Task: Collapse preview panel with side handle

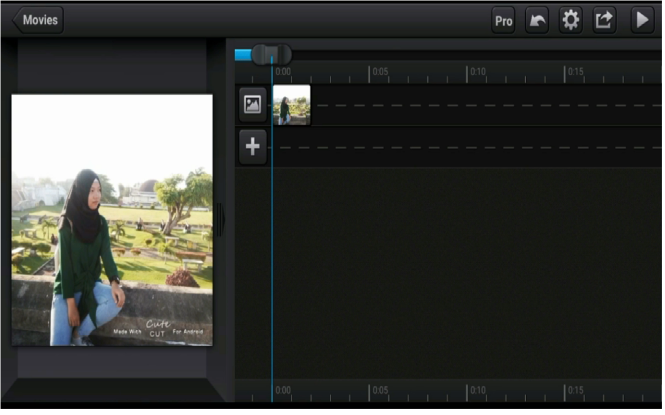Action: (221, 220)
